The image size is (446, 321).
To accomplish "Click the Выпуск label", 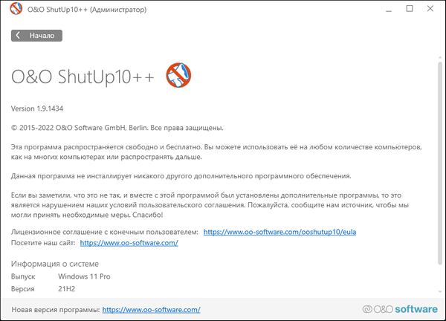I will pyautogui.click(x=24, y=276).
